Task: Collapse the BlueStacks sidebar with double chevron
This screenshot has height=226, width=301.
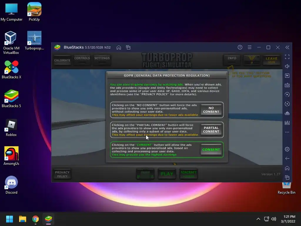Action: (287, 47)
